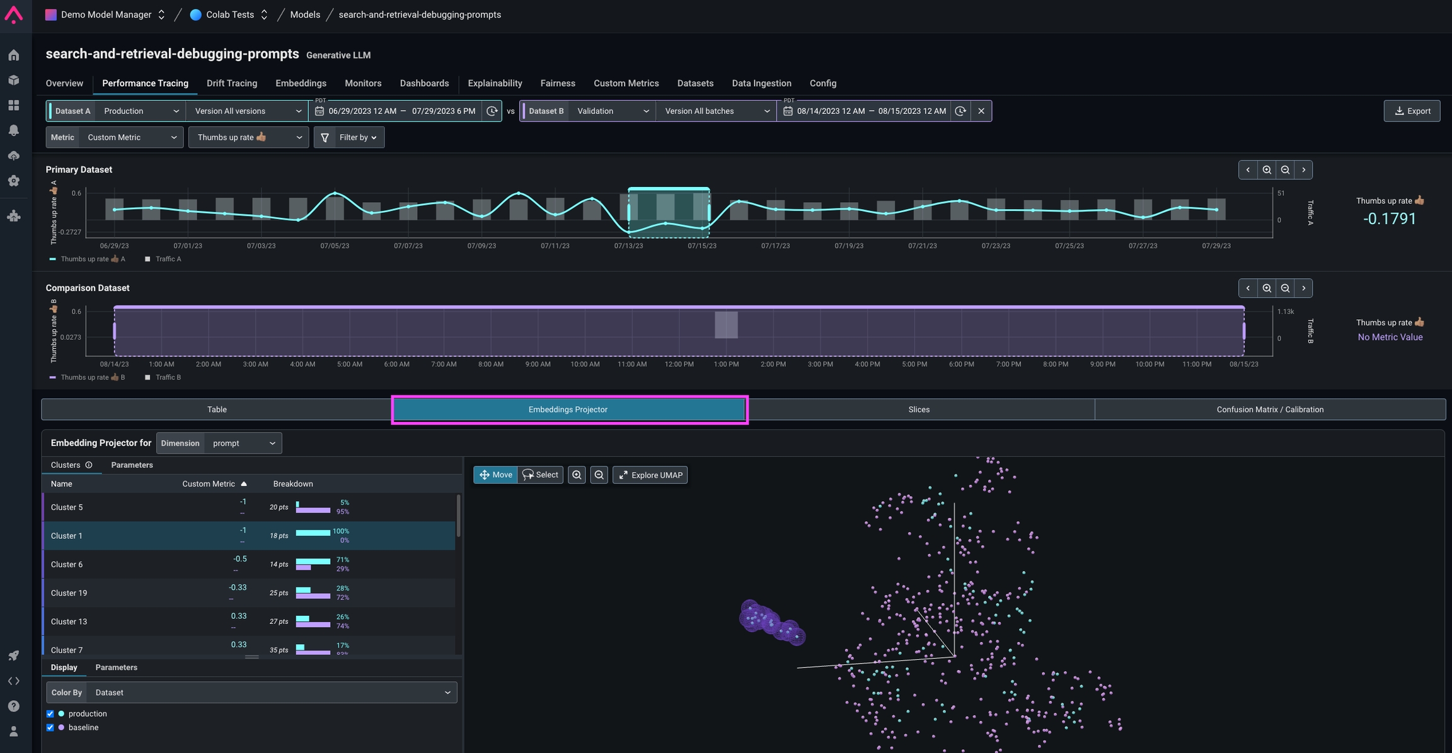Viewport: 1452px width, 753px height.
Task: Uncheck the production dataset checkbox
Action: (50, 714)
